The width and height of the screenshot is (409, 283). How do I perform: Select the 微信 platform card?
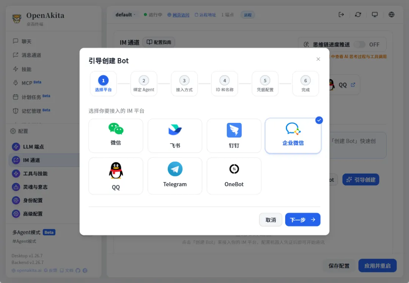pyautogui.click(x=116, y=136)
